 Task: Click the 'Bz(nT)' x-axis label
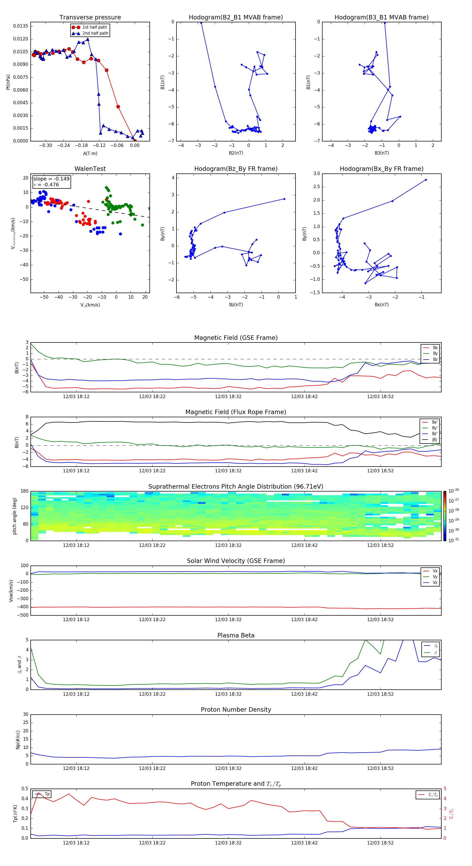point(236,305)
